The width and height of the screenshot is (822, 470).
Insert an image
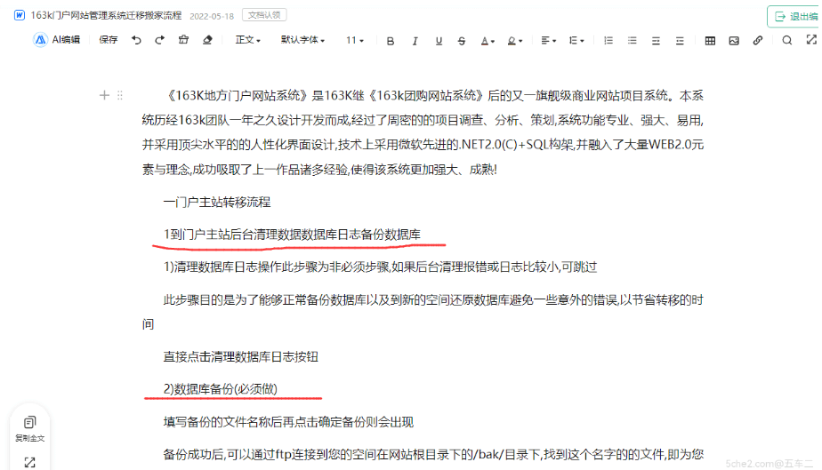coord(734,40)
